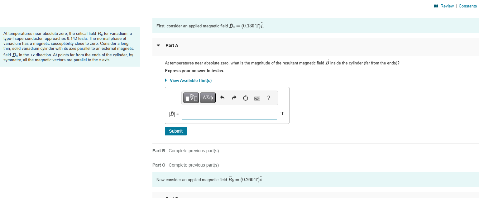Click inside the |B| answer input field

[229, 114]
